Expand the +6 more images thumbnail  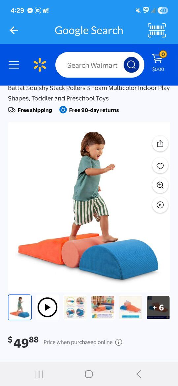click(x=158, y=307)
